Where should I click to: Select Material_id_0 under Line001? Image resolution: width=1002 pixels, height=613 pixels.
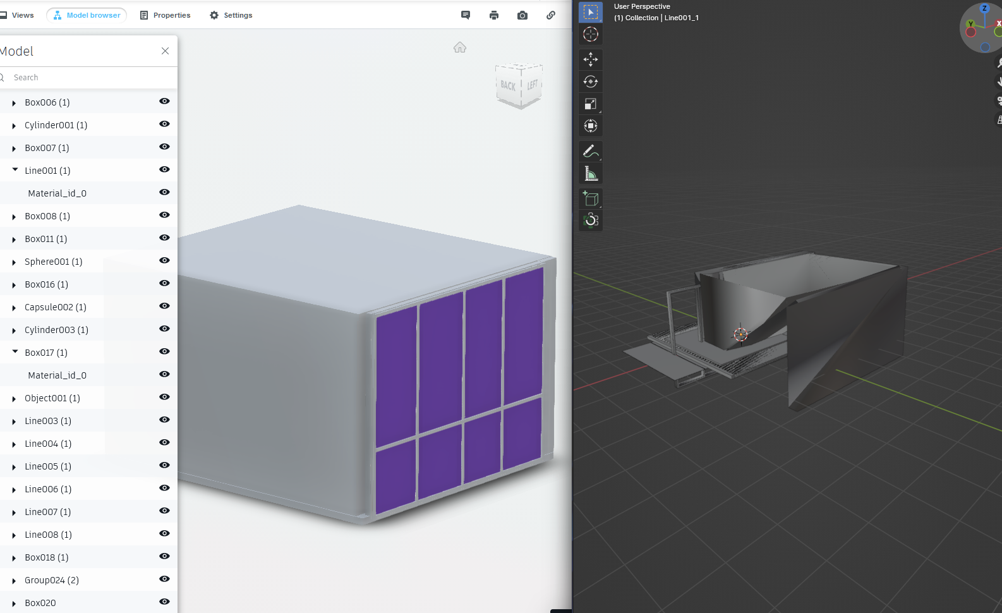click(x=57, y=193)
